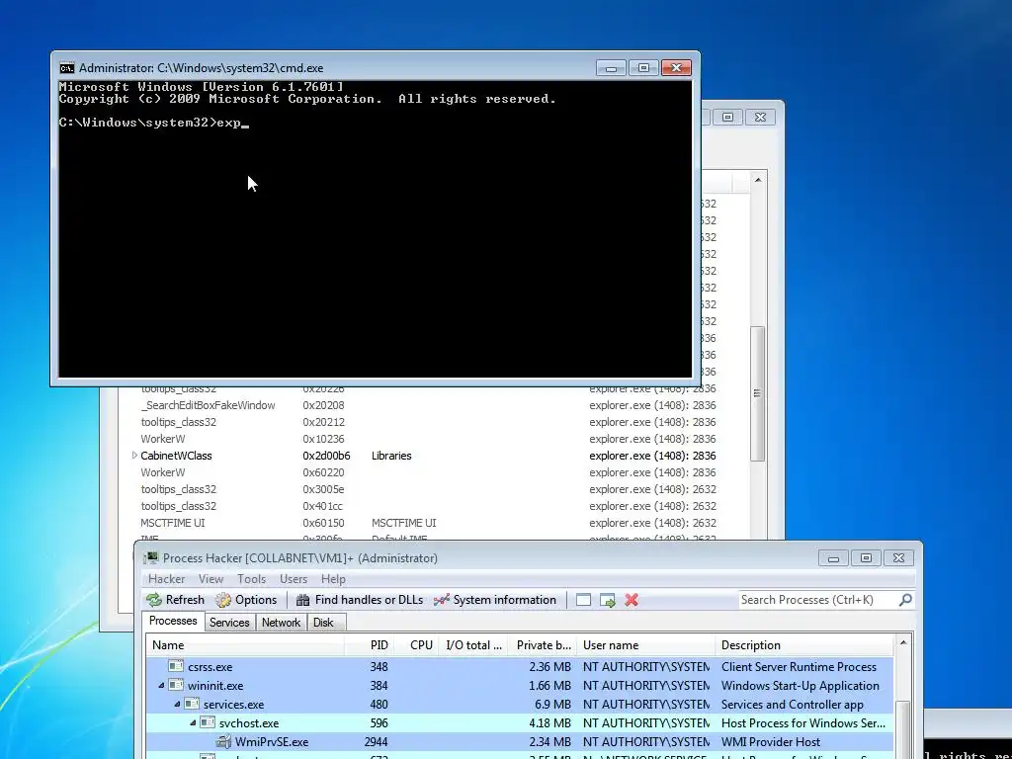Close the windows list dialog behind cmd

pos(760,117)
